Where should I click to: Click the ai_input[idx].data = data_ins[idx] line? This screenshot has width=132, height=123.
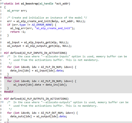pyautogui.click(x=40, y=85)
